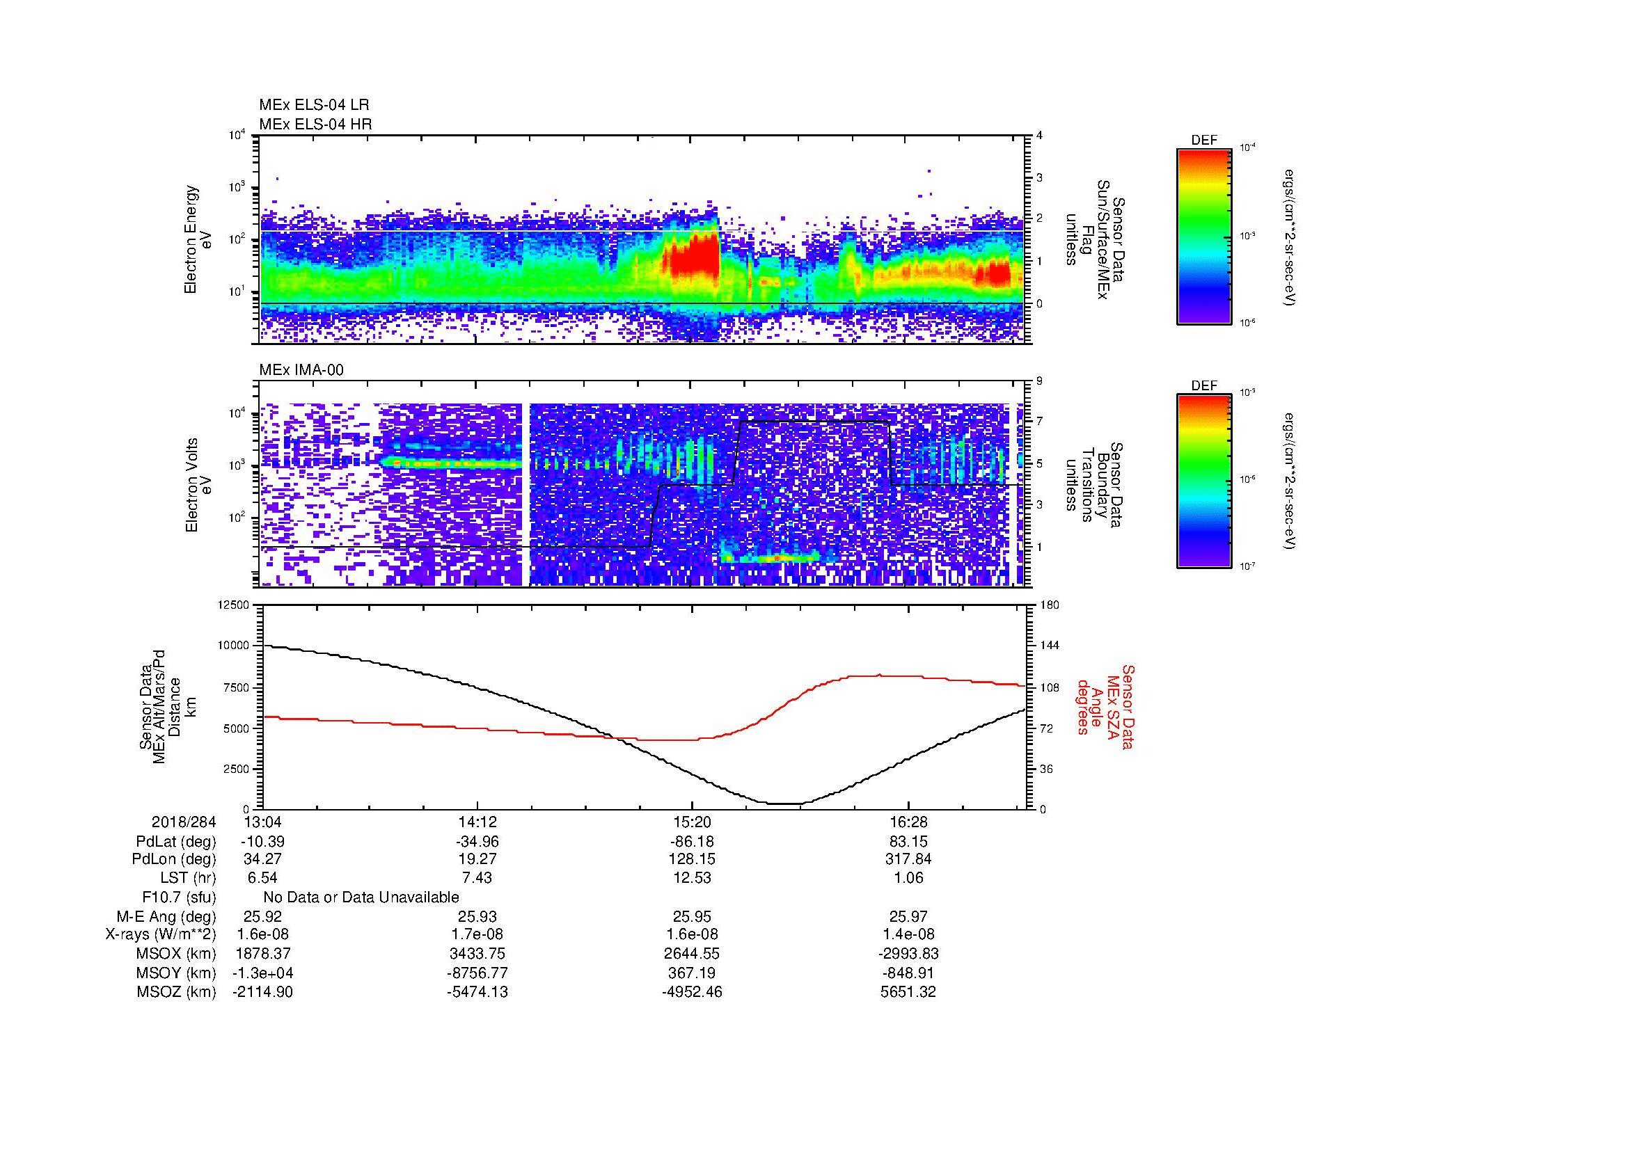Click the date label '2018/284'

184,822
